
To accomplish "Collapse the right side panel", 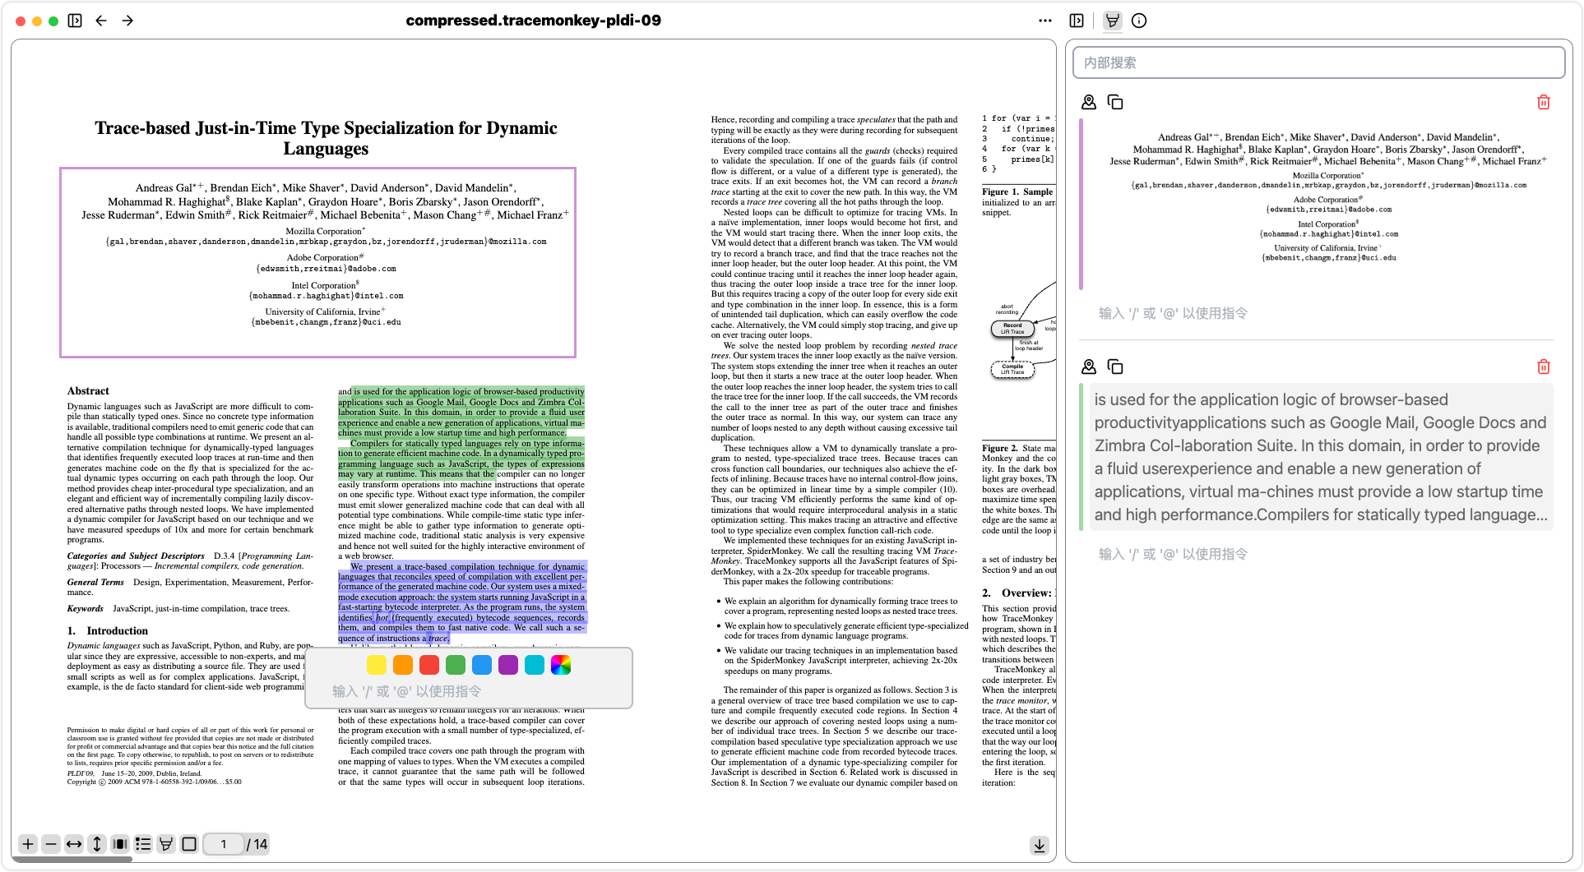I will click(x=1077, y=21).
